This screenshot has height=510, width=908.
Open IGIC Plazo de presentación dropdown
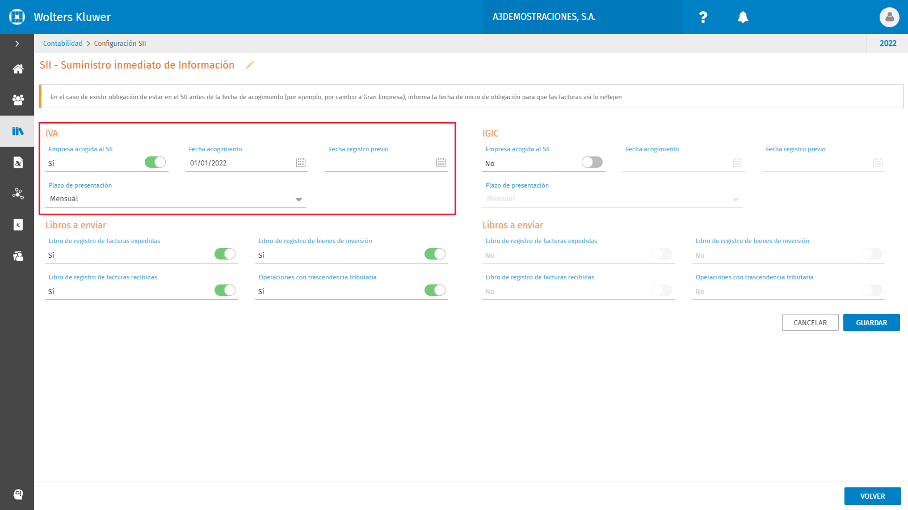(613, 199)
